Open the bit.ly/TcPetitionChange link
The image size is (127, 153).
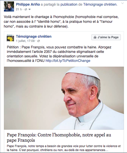click(x=68, y=61)
